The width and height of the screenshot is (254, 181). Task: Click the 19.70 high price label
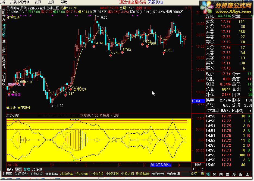coord(103,17)
